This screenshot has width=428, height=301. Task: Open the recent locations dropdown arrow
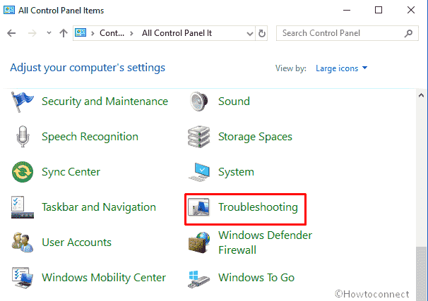tap(49, 33)
